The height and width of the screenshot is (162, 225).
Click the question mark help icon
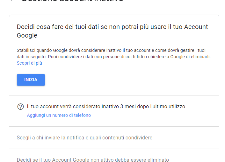(20, 107)
